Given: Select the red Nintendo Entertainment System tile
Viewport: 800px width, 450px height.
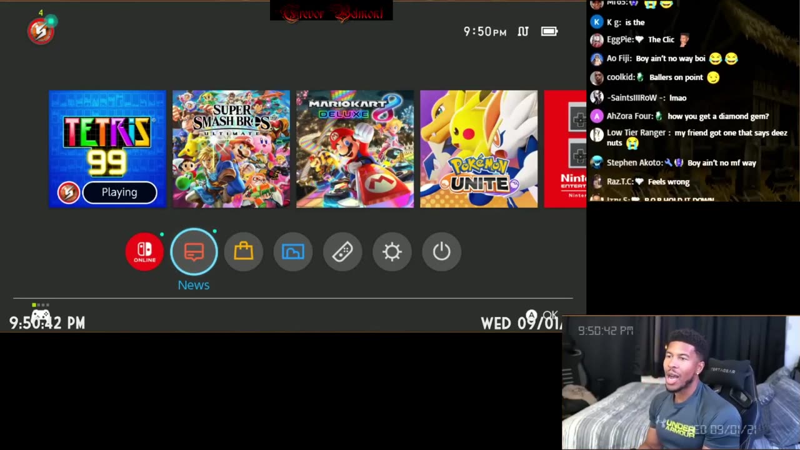Looking at the screenshot, I should pos(565,149).
